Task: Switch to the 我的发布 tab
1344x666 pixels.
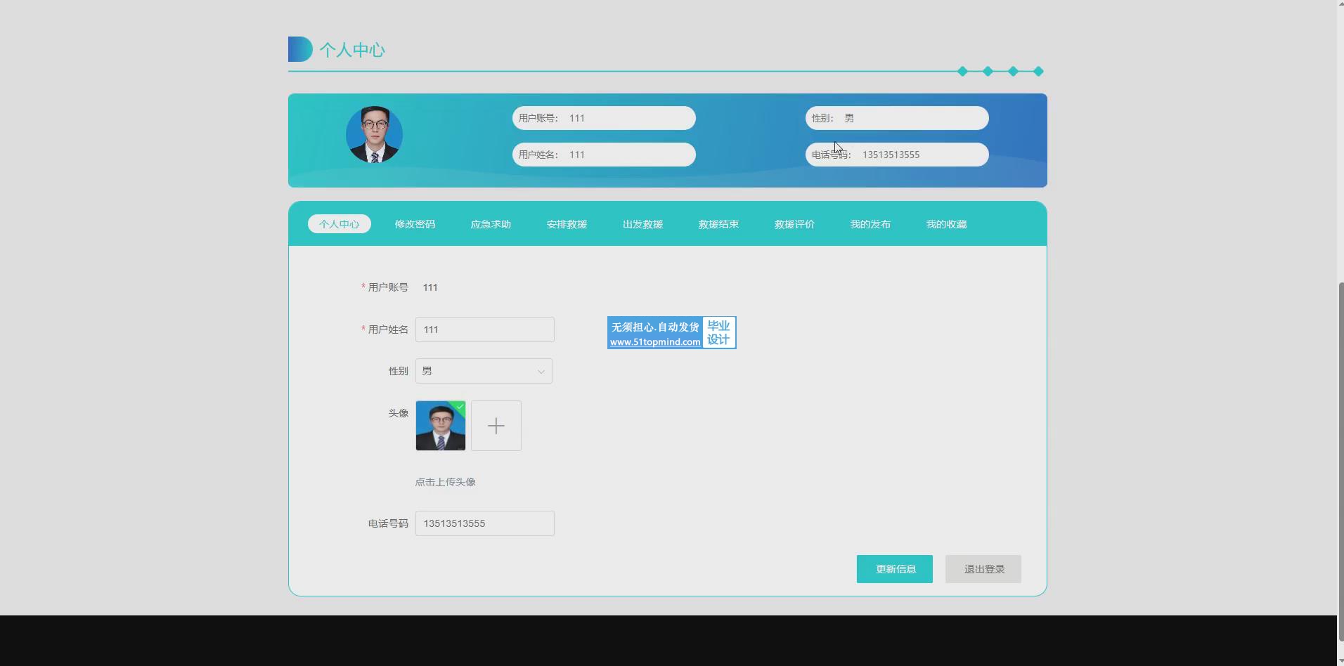Action: (870, 224)
